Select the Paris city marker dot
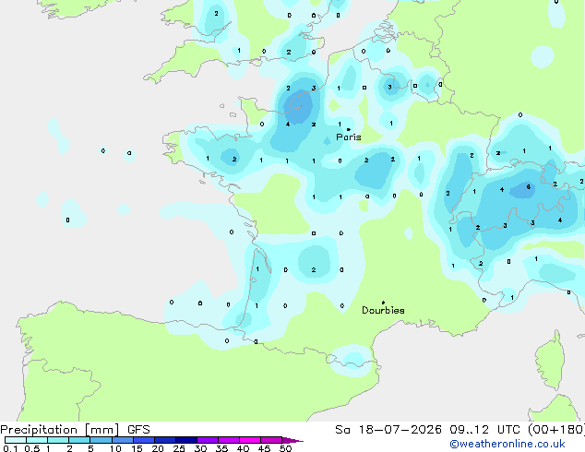This screenshot has height=452, width=585. click(x=349, y=129)
